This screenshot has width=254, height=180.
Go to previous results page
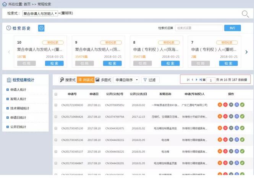point(192,80)
